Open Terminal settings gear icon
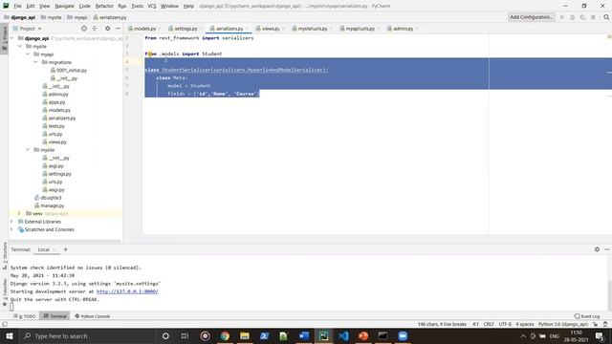This screenshot has width=612, height=344. [597, 249]
